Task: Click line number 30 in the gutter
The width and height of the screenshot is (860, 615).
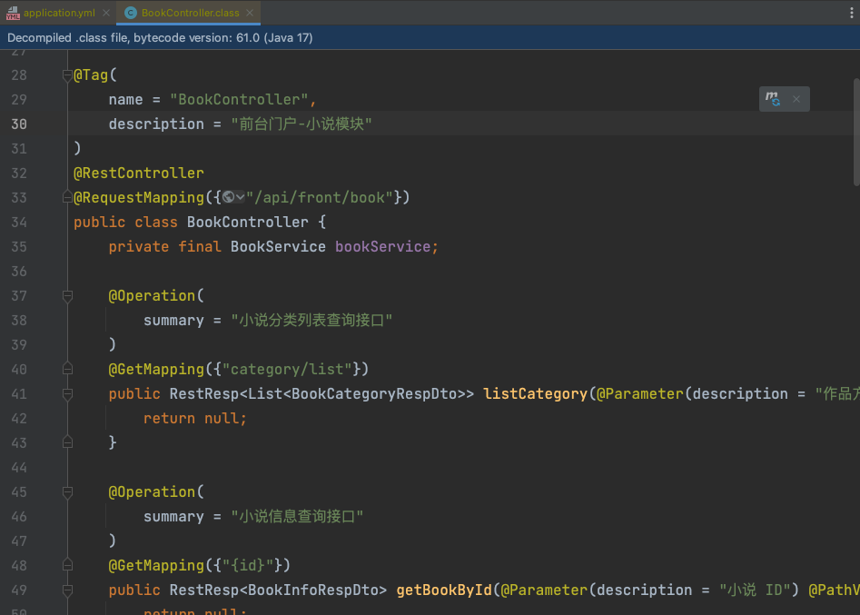Action: click(19, 124)
